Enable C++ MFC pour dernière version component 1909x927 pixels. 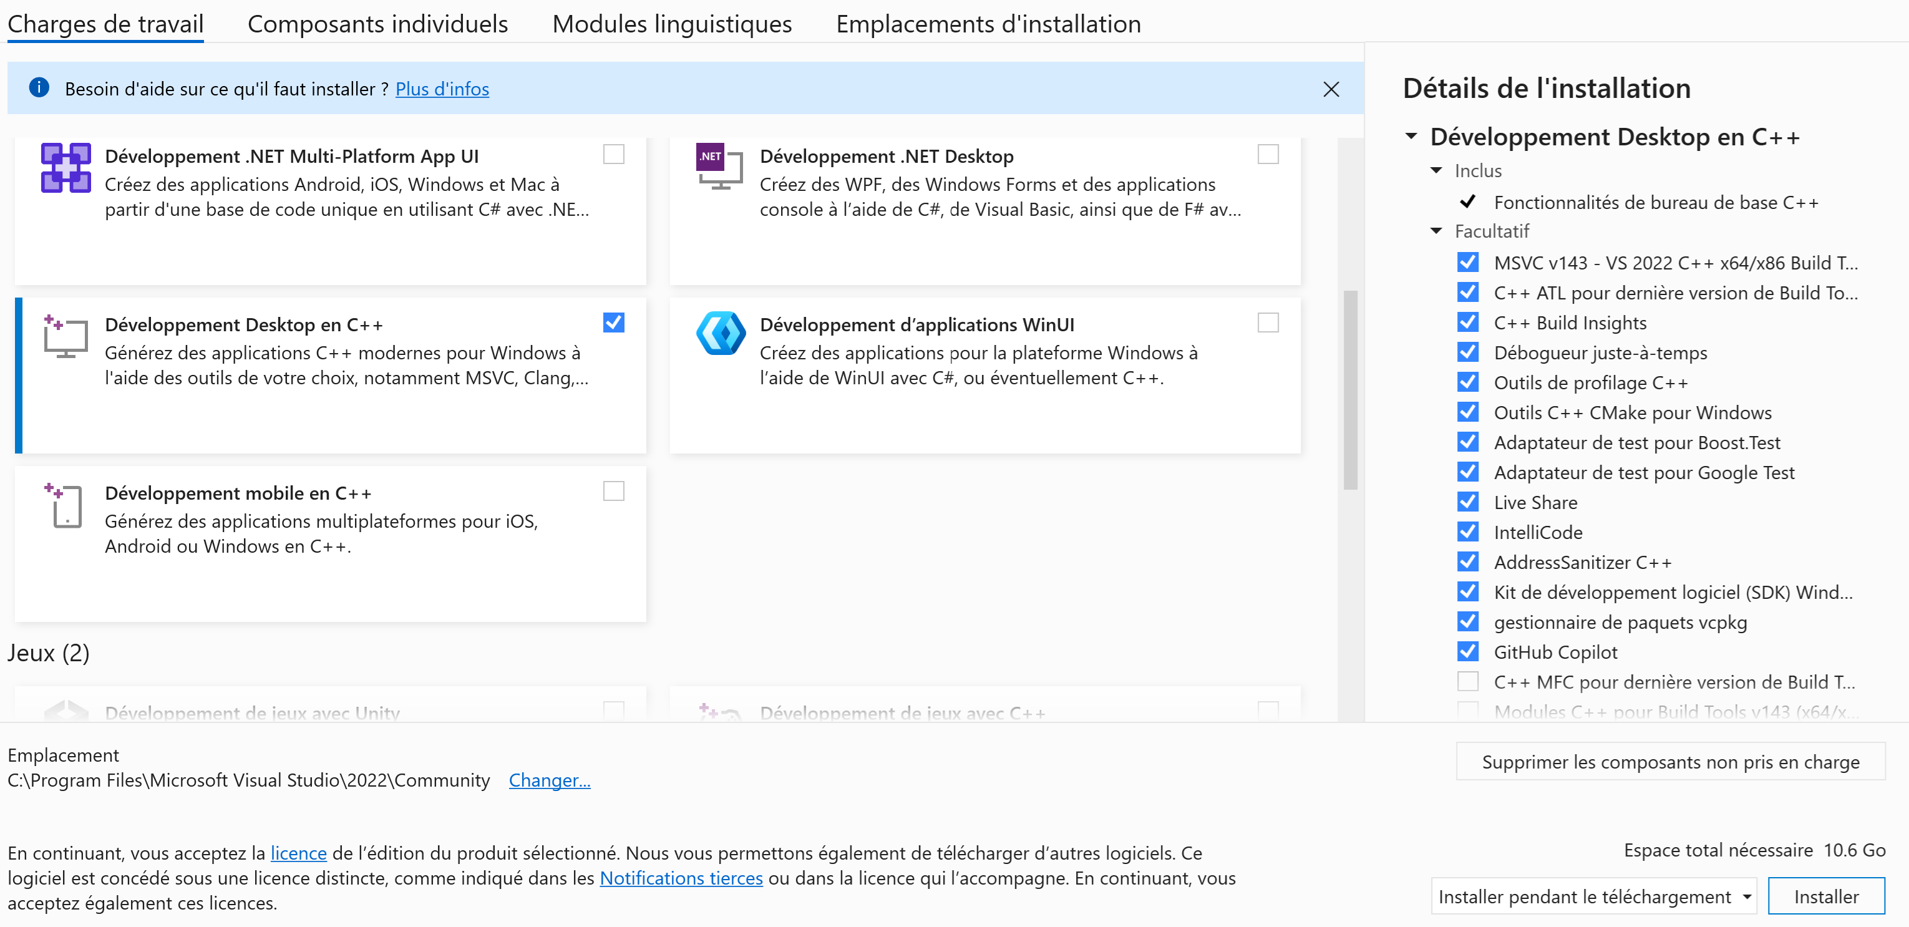(x=1467, y=682)
